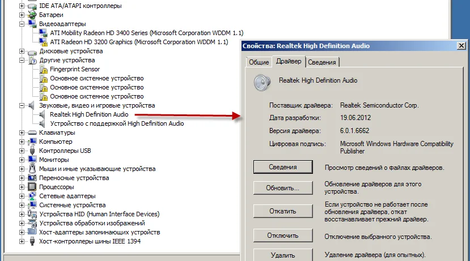Select Переносные устройства label
The height and width of the screenshot is (261, 470).
(74, 178)
